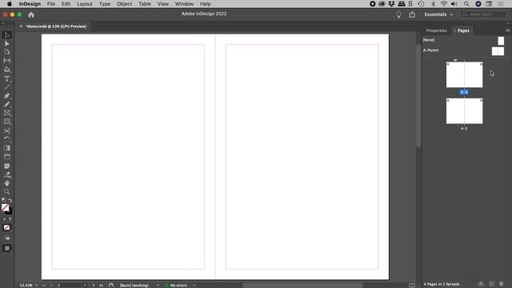Go to last page button
512x288 pixels.
102,285
